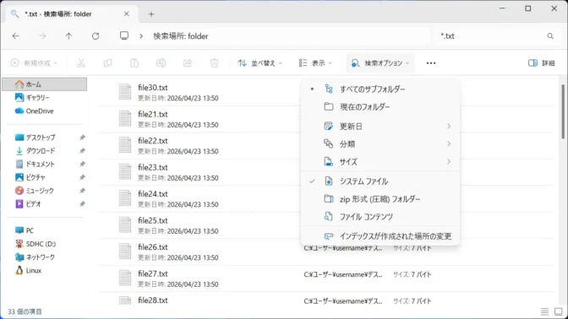Click the 検索場所: folder address text
This screenshot has height=319, width=568.
(x=180, y=36)
